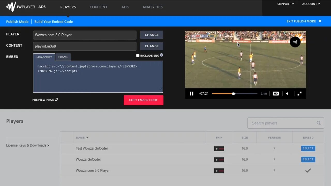Viewport: 331px width, 186px height.
Task: Sort players by the NAME column chevron
Action: [x=87, y=137]
